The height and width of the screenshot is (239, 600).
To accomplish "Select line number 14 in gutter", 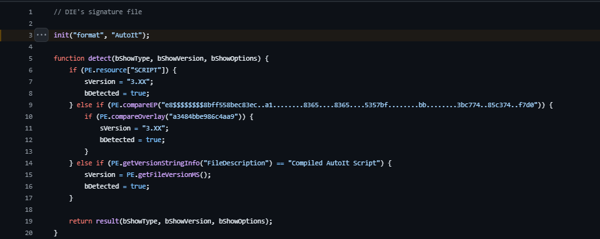I will coord(28,163).
